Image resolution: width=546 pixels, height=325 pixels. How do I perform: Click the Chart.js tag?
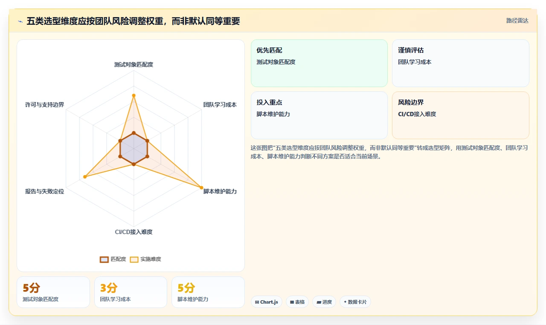[267, 302]
